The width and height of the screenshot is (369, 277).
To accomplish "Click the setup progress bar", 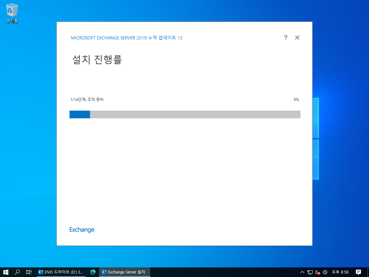I will (x=185, y=114).
